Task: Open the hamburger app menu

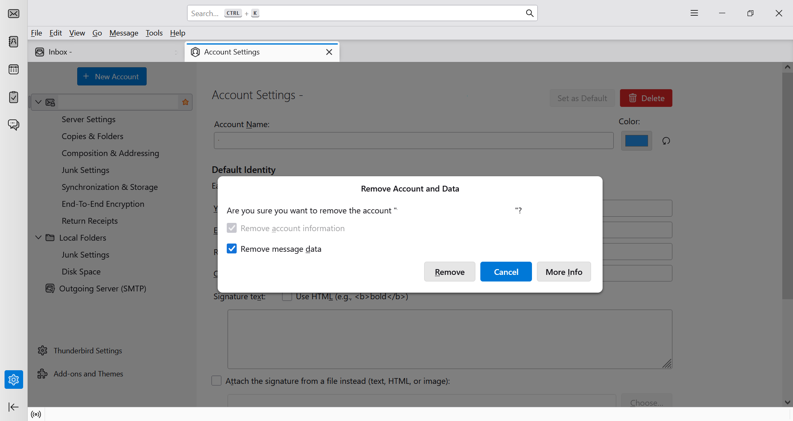Action: click(694, 13)
